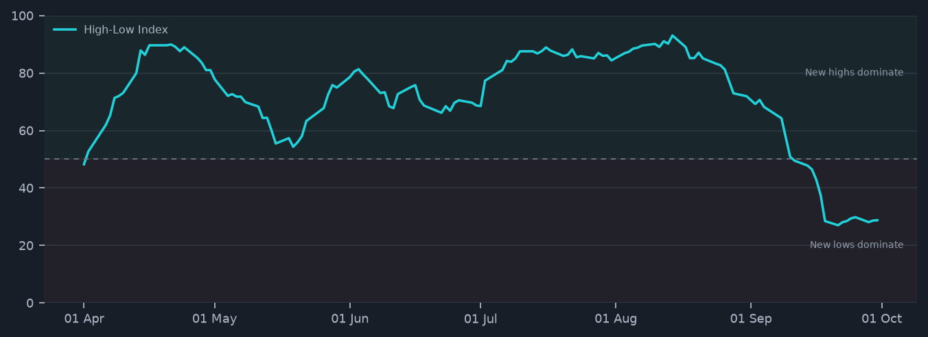Click the 'New lows dominate' annotation
The height and width of the screenshot is (337, 928).
pyautogui.click(x=857, y=245)
